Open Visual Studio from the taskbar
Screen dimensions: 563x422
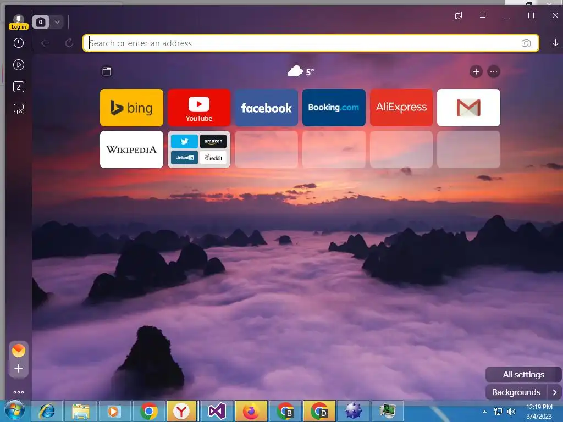tap(217, 411)
